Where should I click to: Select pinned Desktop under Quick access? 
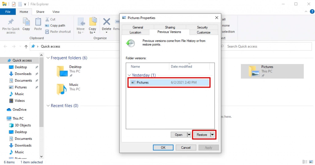[x=21, y=67]
